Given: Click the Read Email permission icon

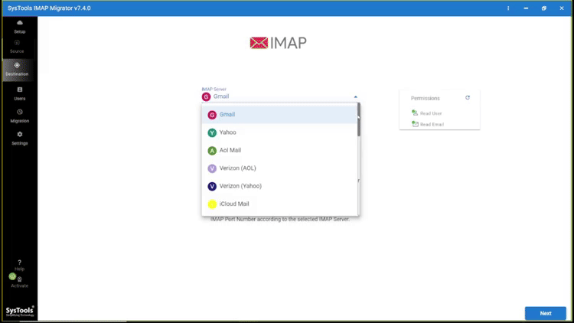Looking at the screenshot, I should click(x=415, y=124).
